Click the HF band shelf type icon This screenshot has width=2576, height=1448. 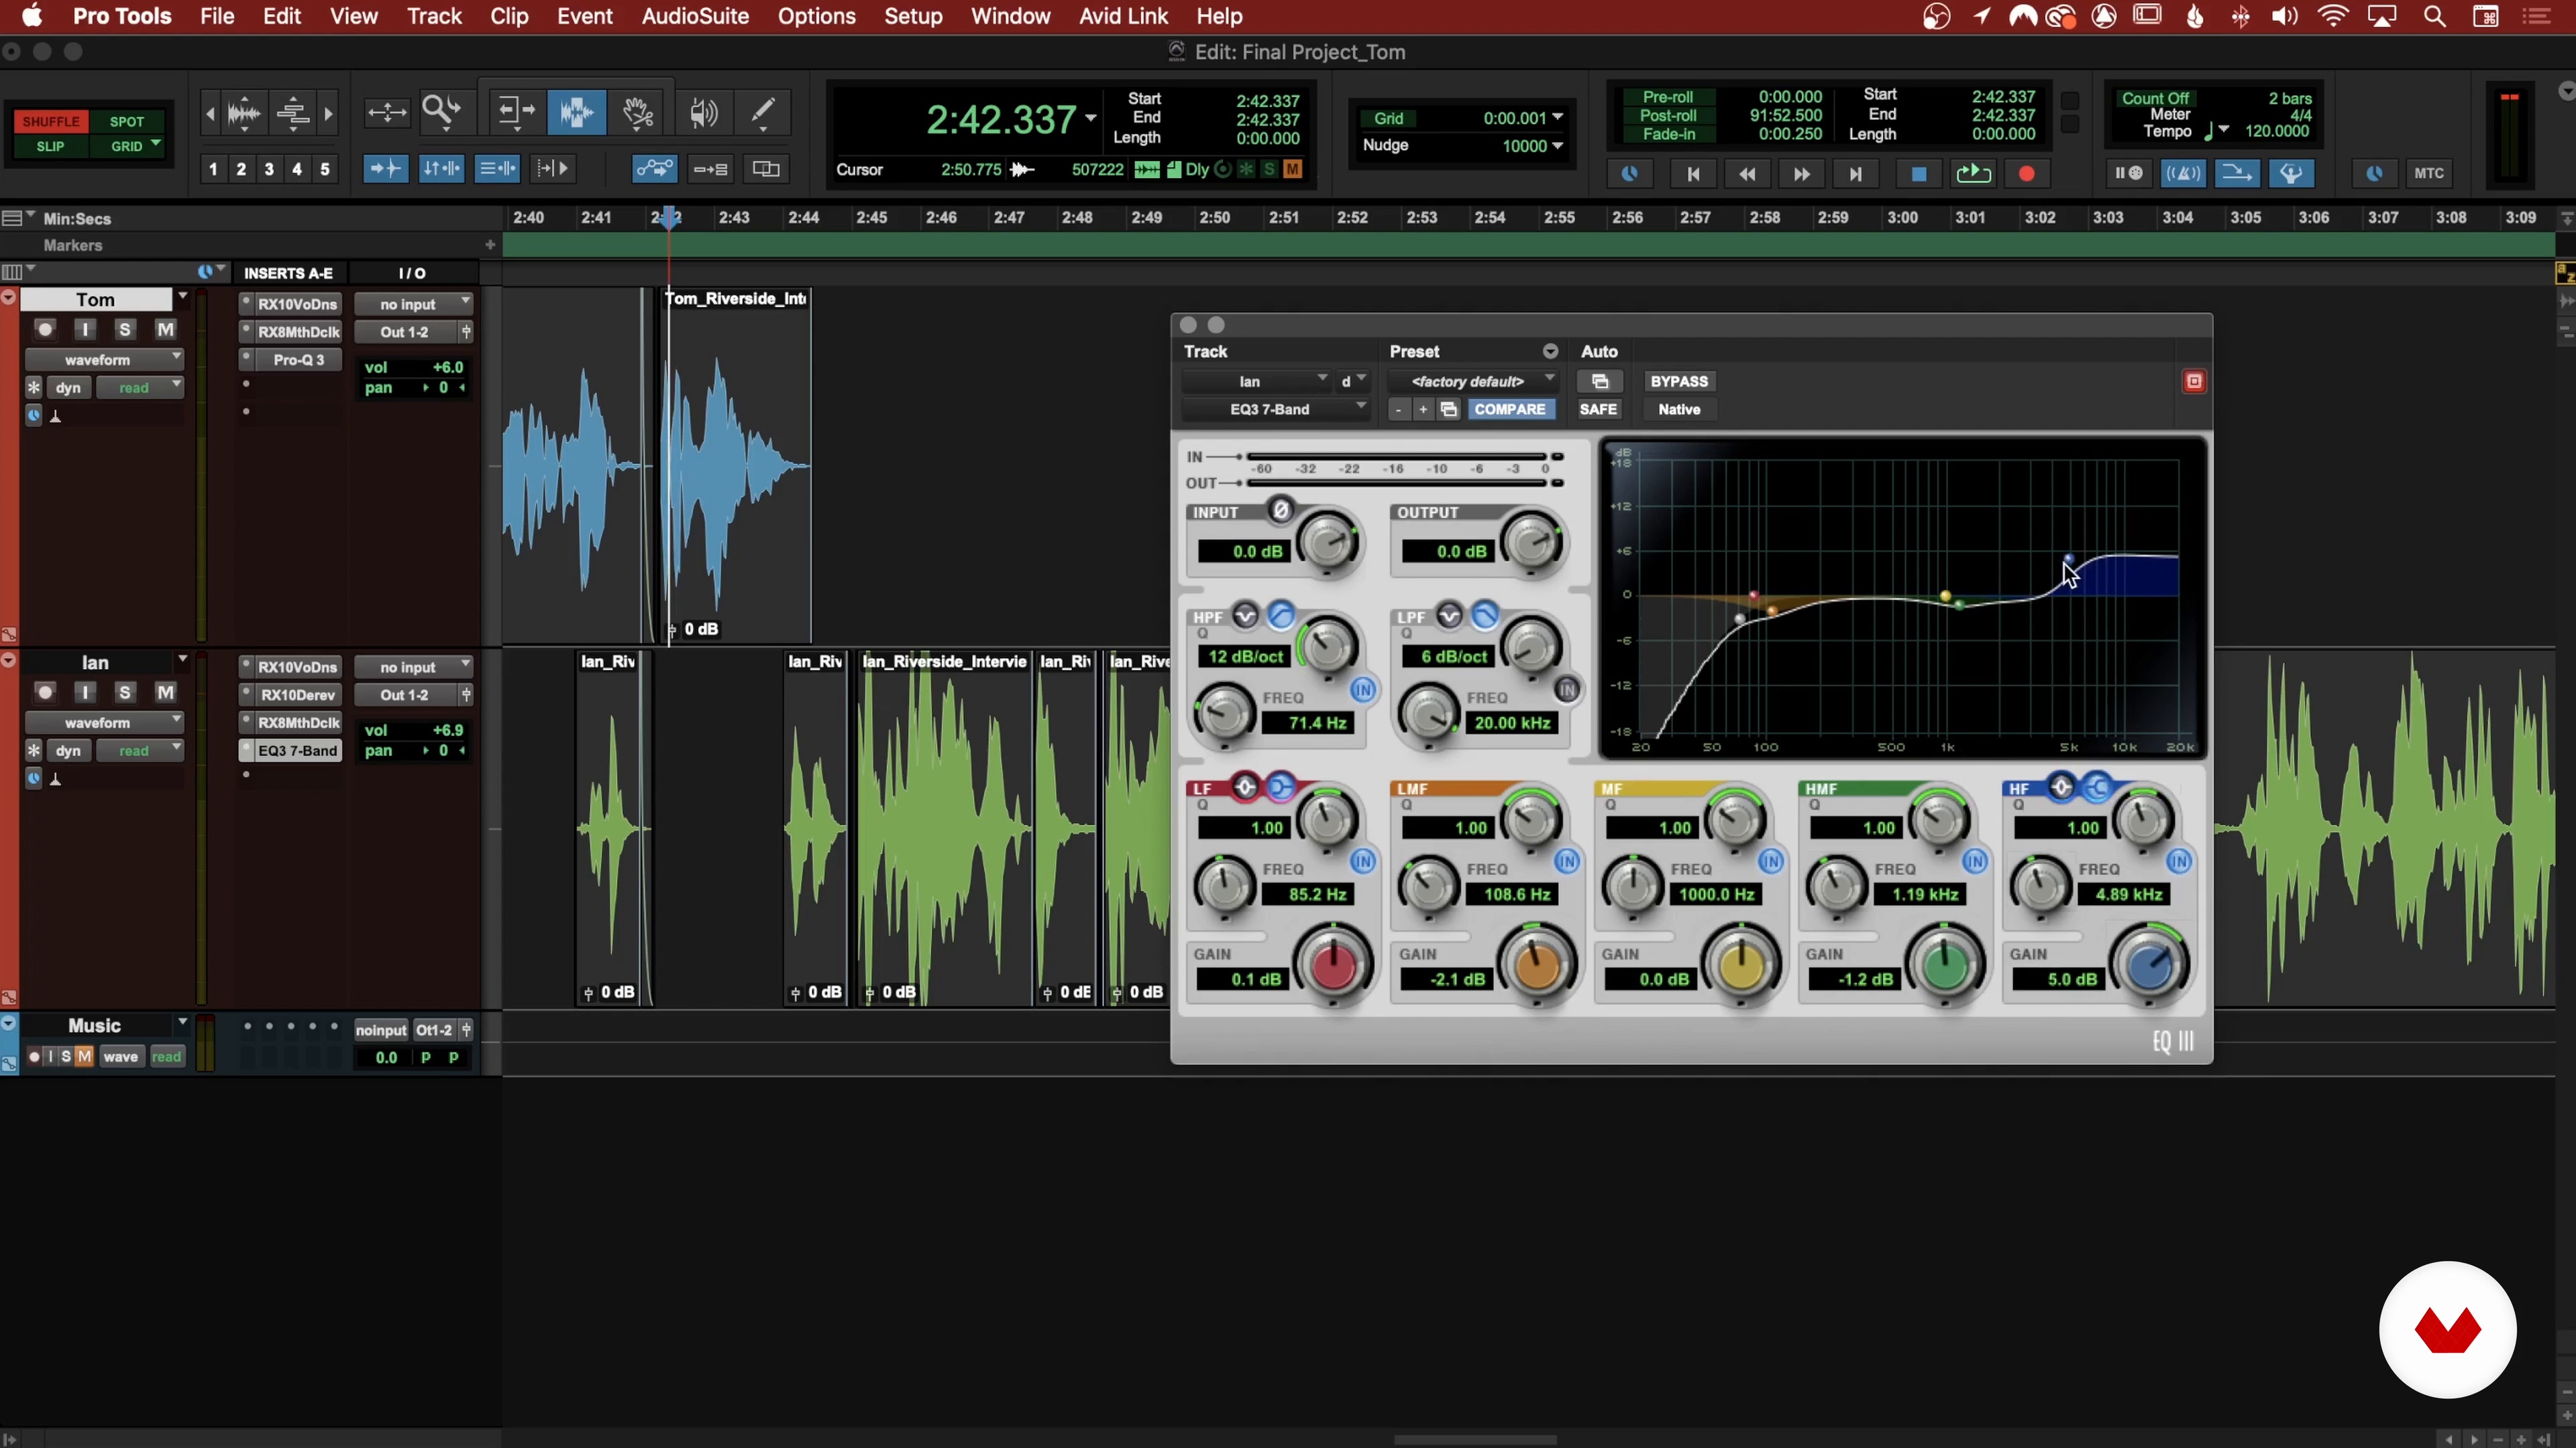click(x=2097, y=788)
